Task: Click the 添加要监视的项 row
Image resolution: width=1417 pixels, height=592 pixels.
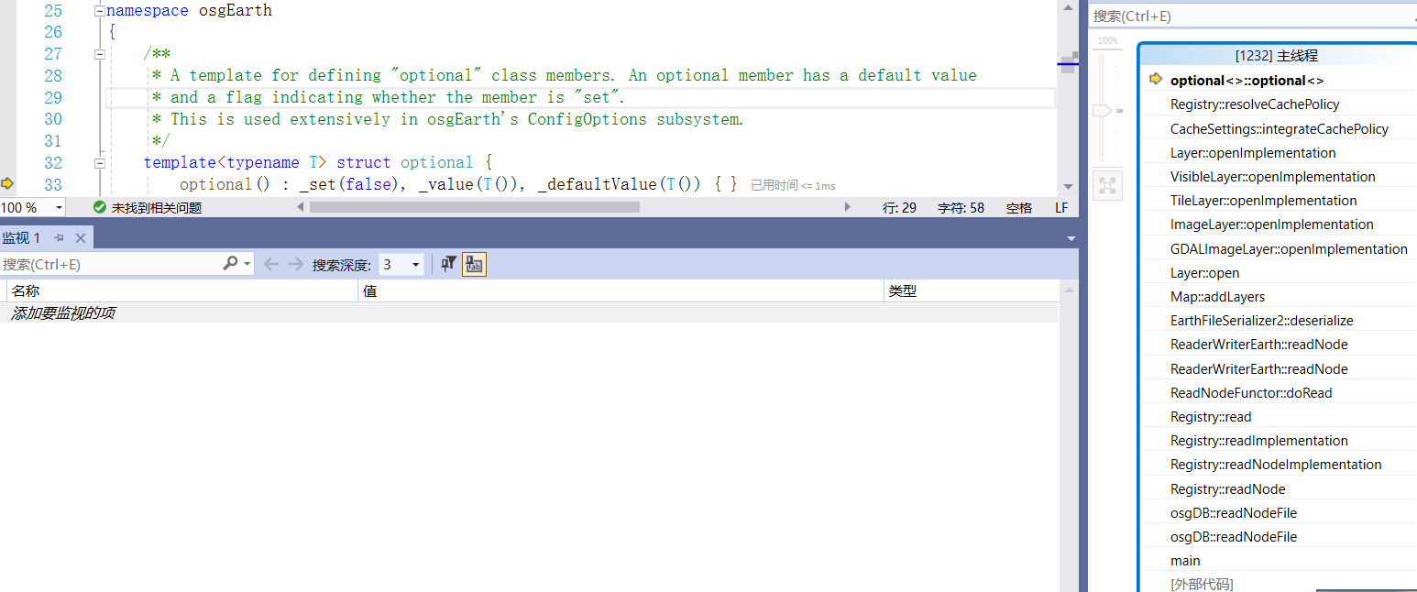Action: (530, 313)
